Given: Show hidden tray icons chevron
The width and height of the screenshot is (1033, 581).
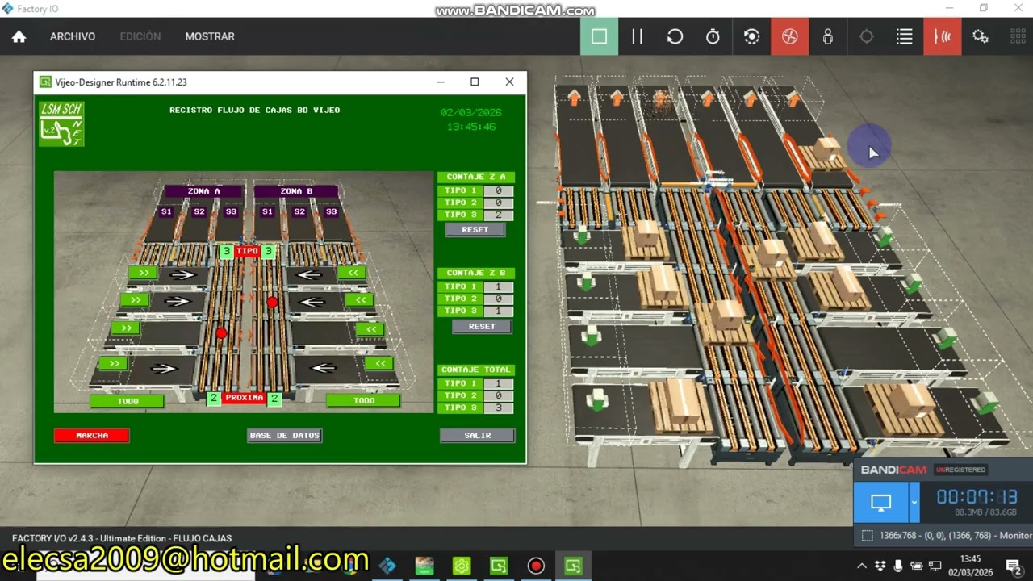Looking at the screenshot, I should (862, 566).
